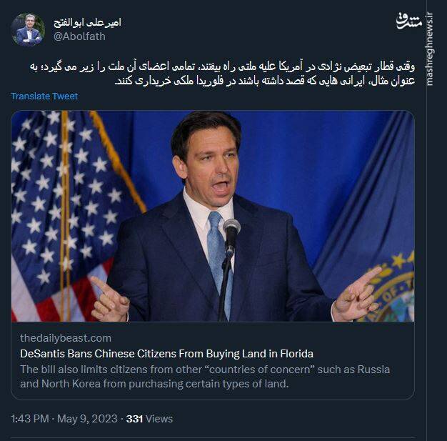Click the divider line below the timestamp
The height and width of the screenshot is (441, 447).
pos(213,437)
